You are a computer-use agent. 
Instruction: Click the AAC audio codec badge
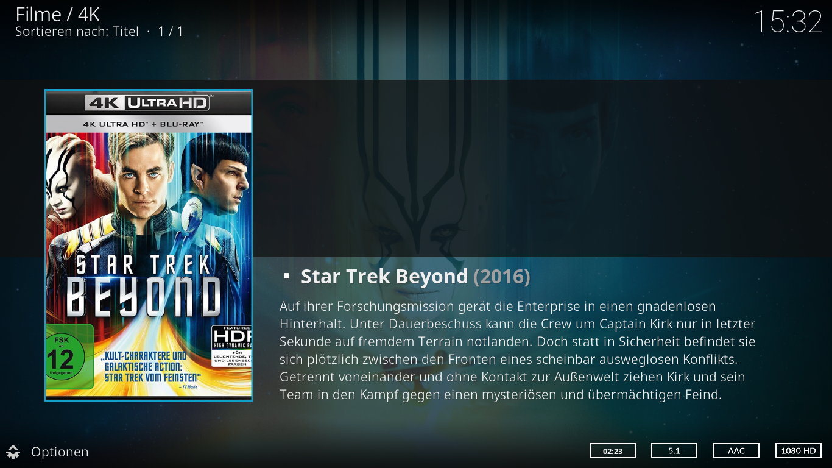point(736,451)
